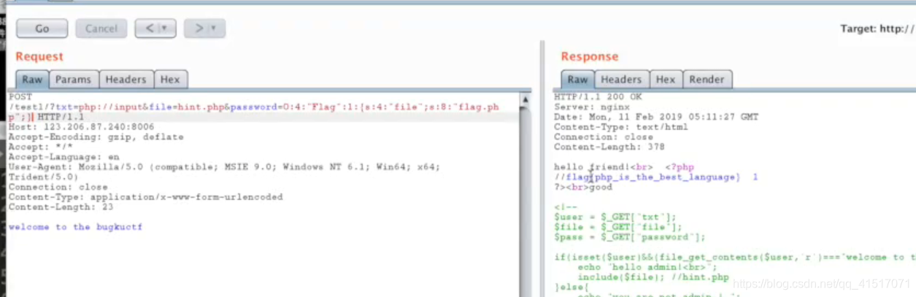
Task: Go forward with the right arrow history button
Action: [197, 28]
